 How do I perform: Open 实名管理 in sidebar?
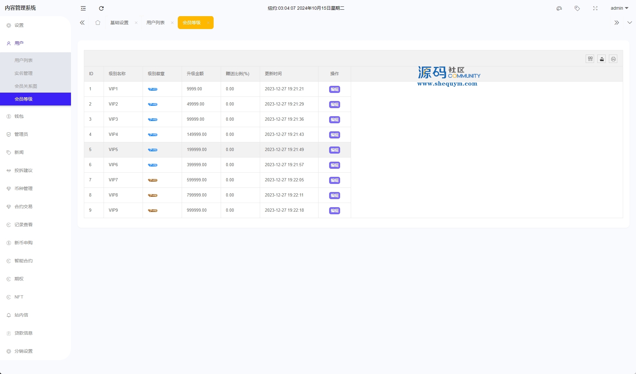24,73
